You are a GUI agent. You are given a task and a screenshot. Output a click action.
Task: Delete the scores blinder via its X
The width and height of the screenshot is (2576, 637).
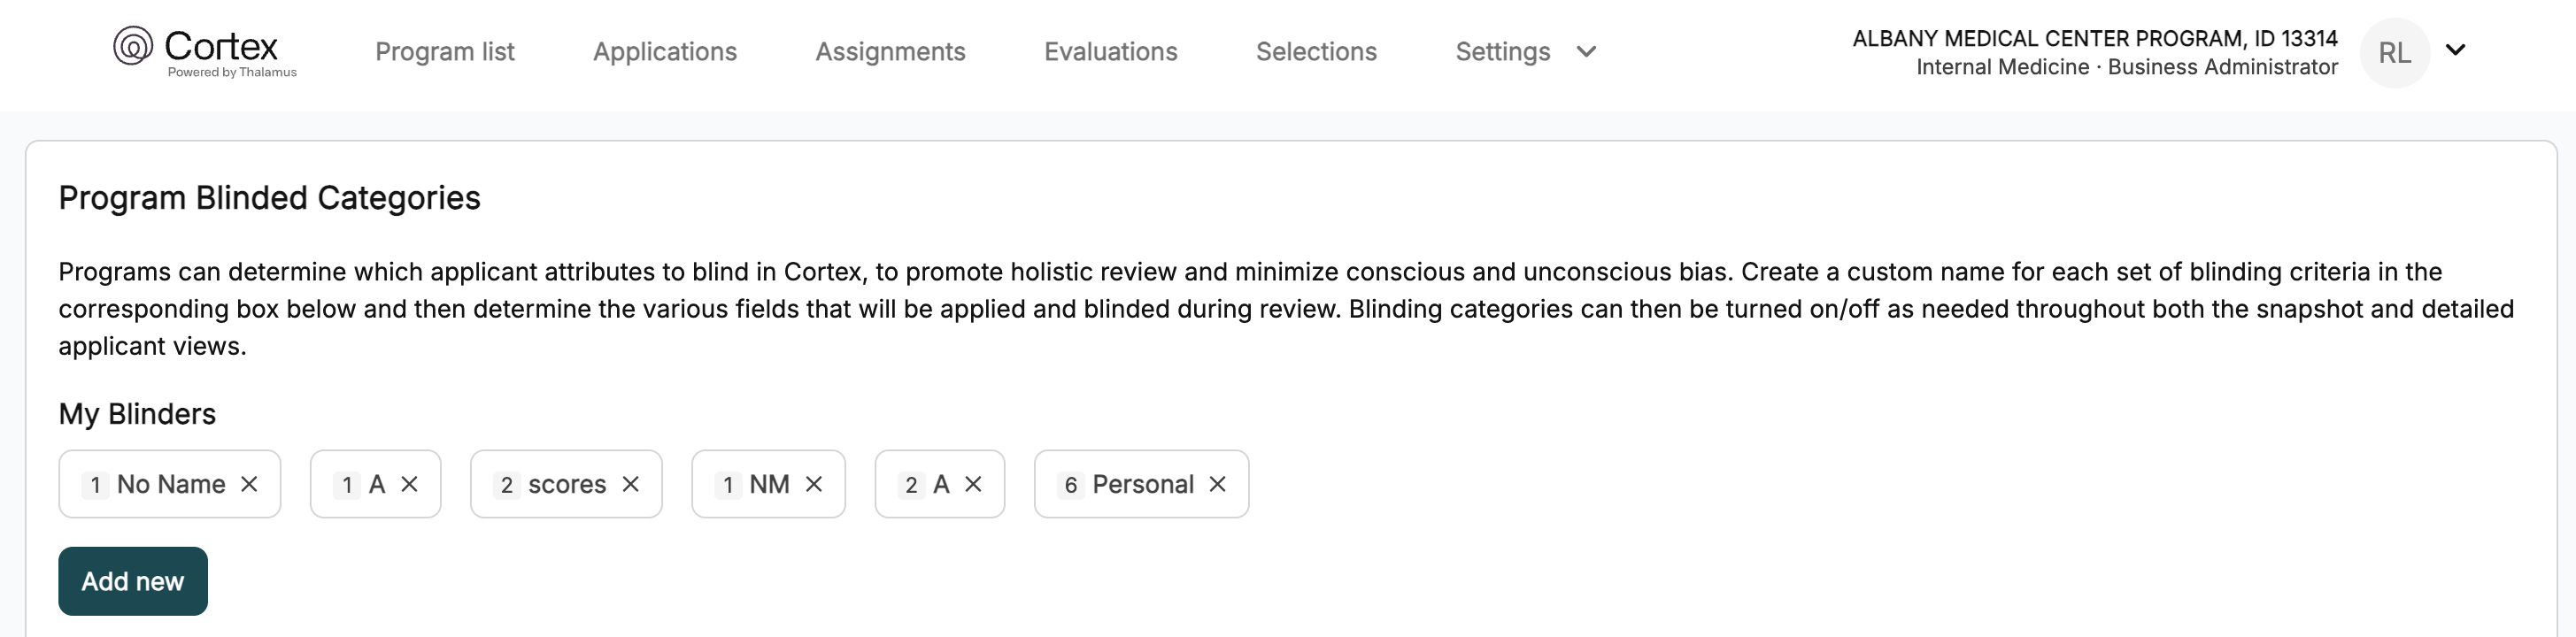click(630, 484)
